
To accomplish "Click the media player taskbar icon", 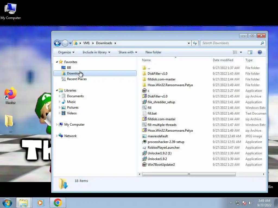I will pos(40,203).
